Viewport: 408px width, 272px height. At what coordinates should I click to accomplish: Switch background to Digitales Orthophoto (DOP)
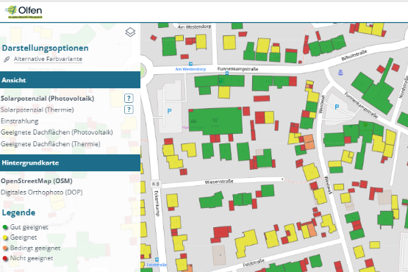tap(42, 193)
